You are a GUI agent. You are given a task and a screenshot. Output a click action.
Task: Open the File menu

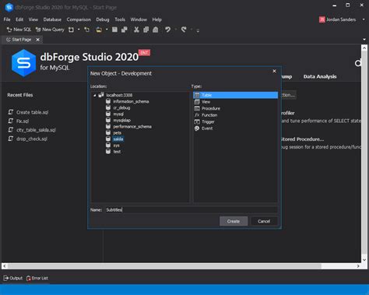pos(7,19)
